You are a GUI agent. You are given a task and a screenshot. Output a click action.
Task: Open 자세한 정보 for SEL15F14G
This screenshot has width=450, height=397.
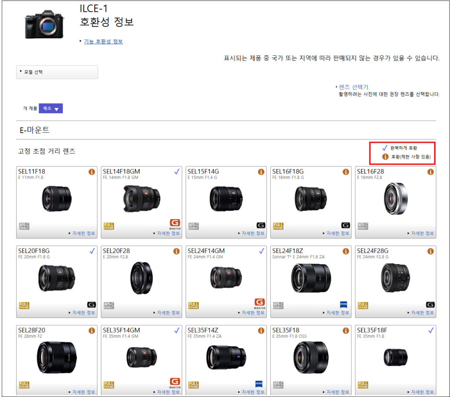point(253,233)
